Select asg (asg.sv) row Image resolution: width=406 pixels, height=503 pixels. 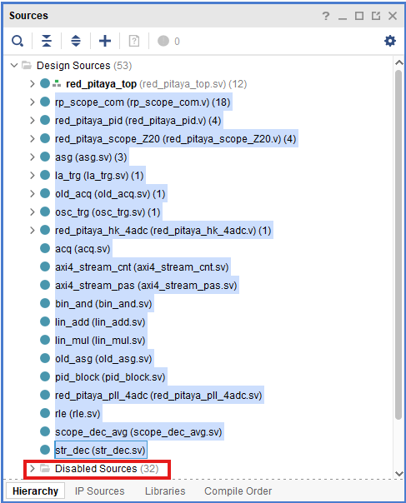92,157
